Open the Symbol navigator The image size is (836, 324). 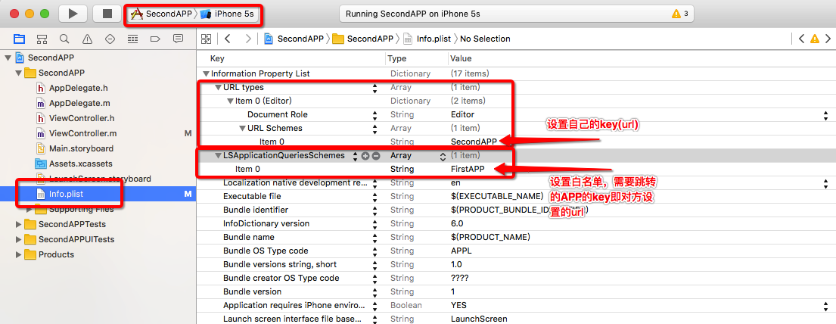pyautogui.click(x=42, y=39)
